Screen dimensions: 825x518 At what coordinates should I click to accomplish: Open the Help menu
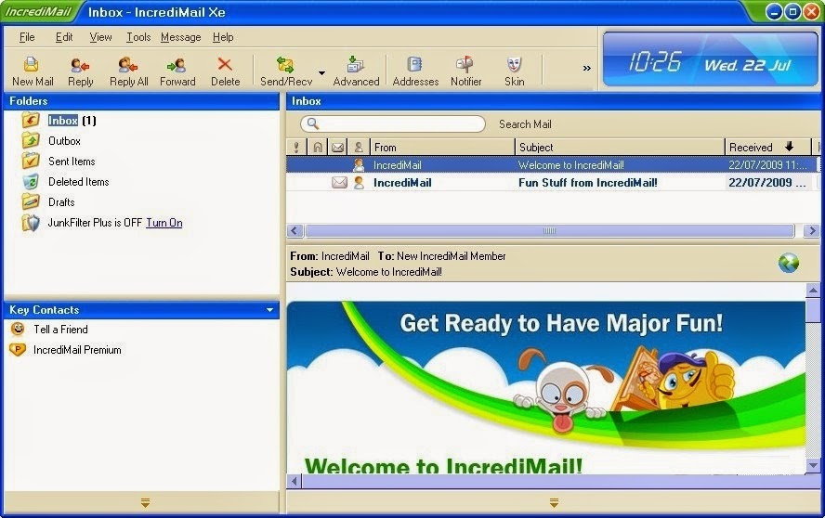pyautogui.click(x=223, y=37)
